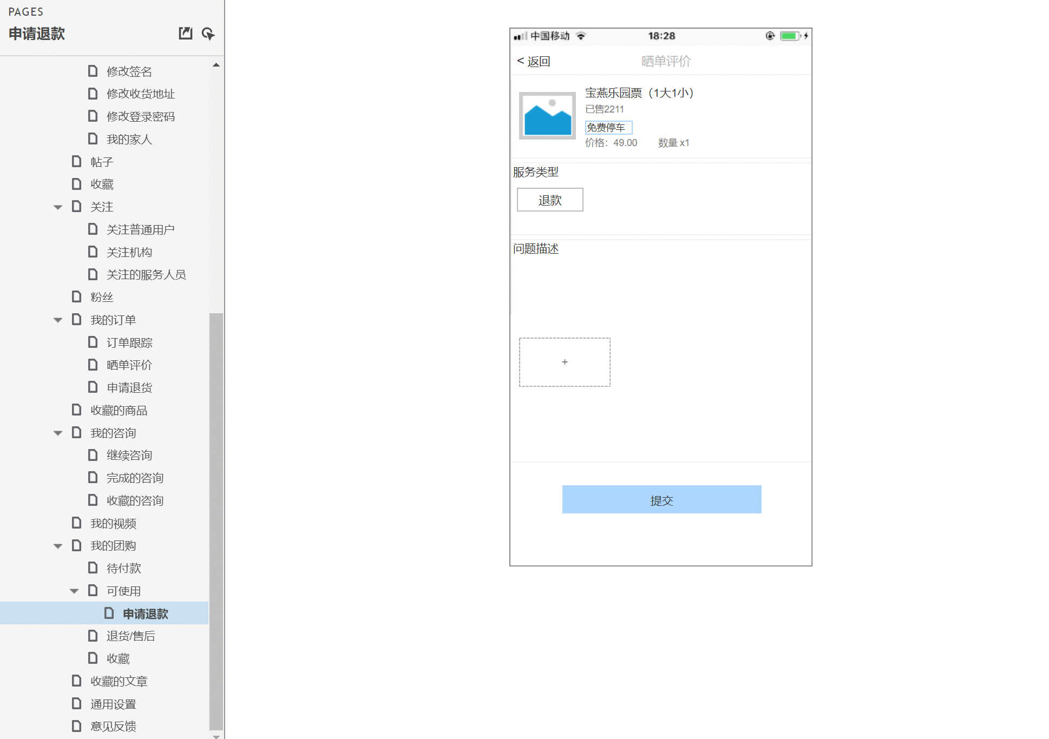Collapse the 可使用 tree node

coord(74,591)
